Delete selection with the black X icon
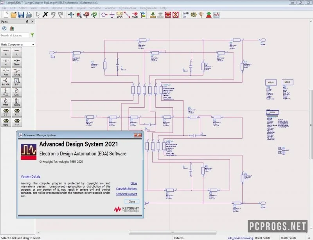 pos(45,14)
